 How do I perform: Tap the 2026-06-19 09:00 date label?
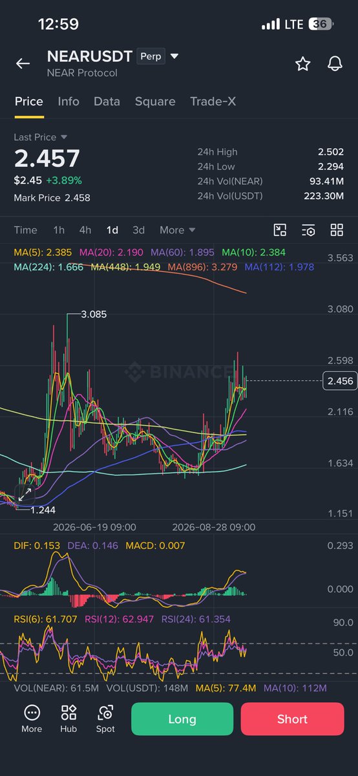(94, 527)
